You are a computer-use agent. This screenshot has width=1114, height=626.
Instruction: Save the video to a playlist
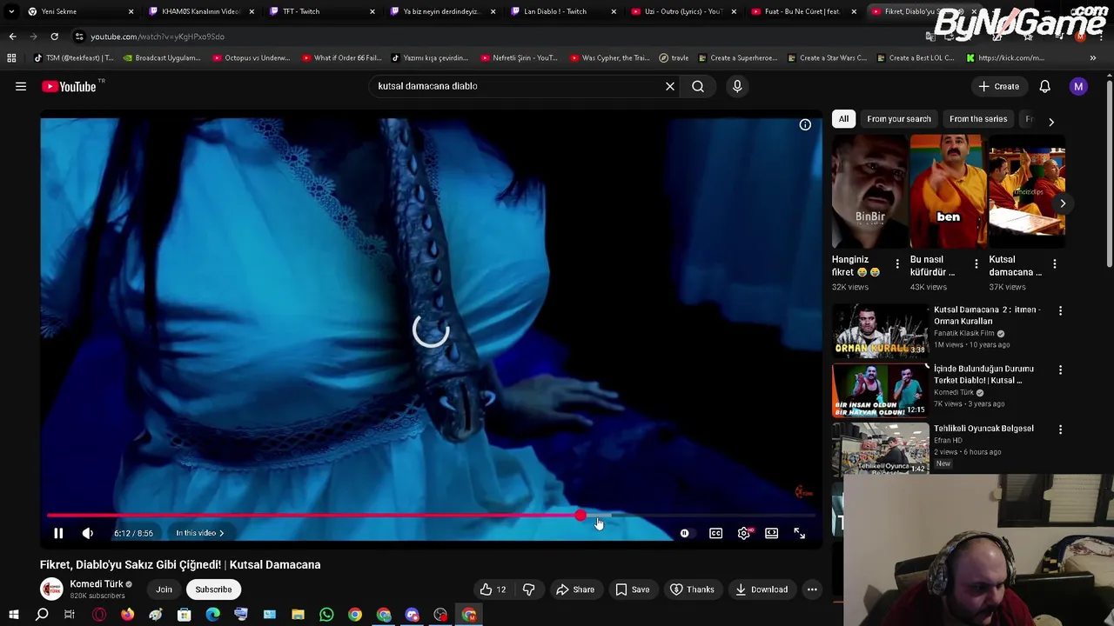[633, 589]
